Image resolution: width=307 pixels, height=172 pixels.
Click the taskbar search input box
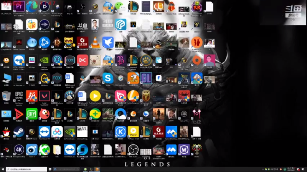[x=26, y=169]
